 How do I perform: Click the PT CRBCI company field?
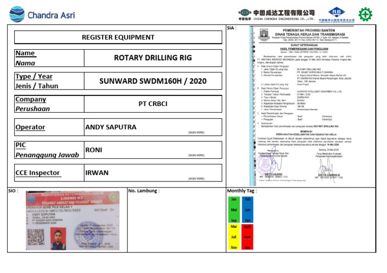153,104
